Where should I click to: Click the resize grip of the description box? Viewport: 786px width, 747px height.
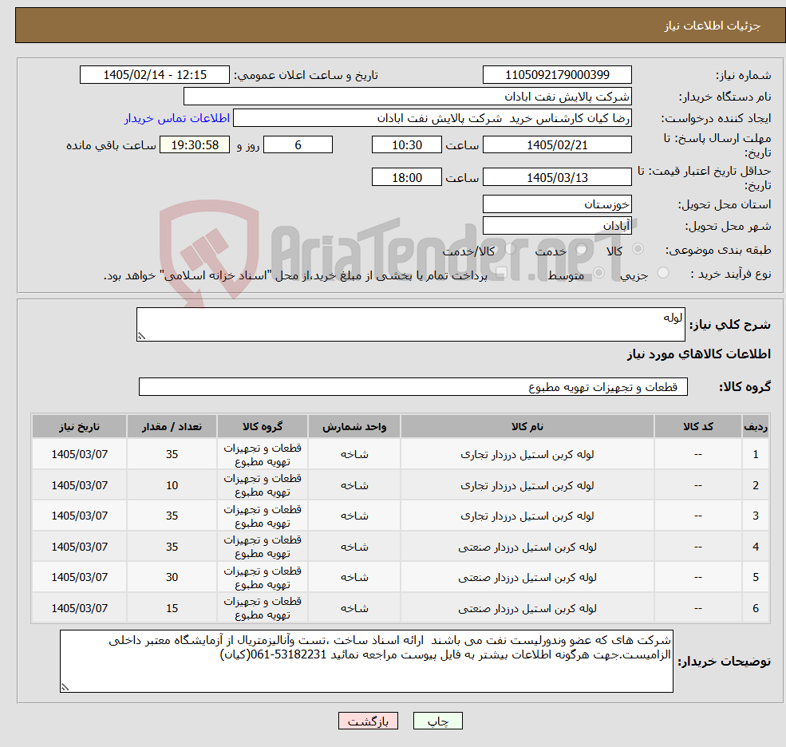(x=142, y=337)
